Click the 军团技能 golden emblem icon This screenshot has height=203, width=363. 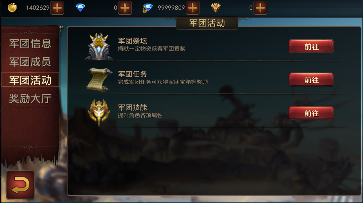coord(98,112)
